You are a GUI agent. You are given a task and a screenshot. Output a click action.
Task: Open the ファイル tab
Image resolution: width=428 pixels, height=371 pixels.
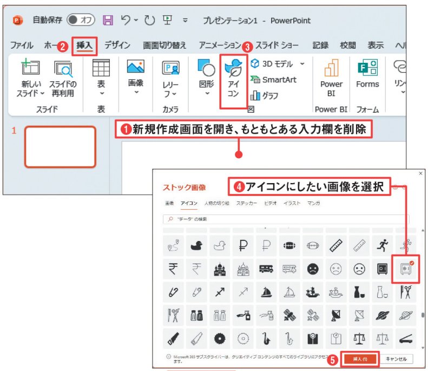click(22, 45)
